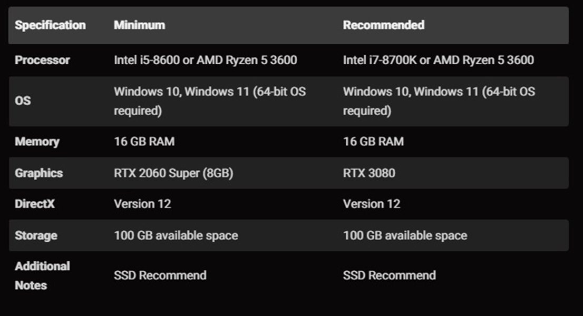The width and height of the screenshot is (583, 316).
Task: Click the recommended Intel i7-8700K processor text
Action: 438,60
